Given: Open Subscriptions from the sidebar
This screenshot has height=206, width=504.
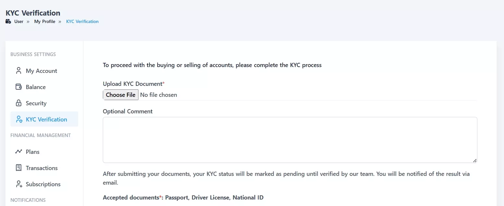Looking at the screenshot, I should [x=43, y=184].
